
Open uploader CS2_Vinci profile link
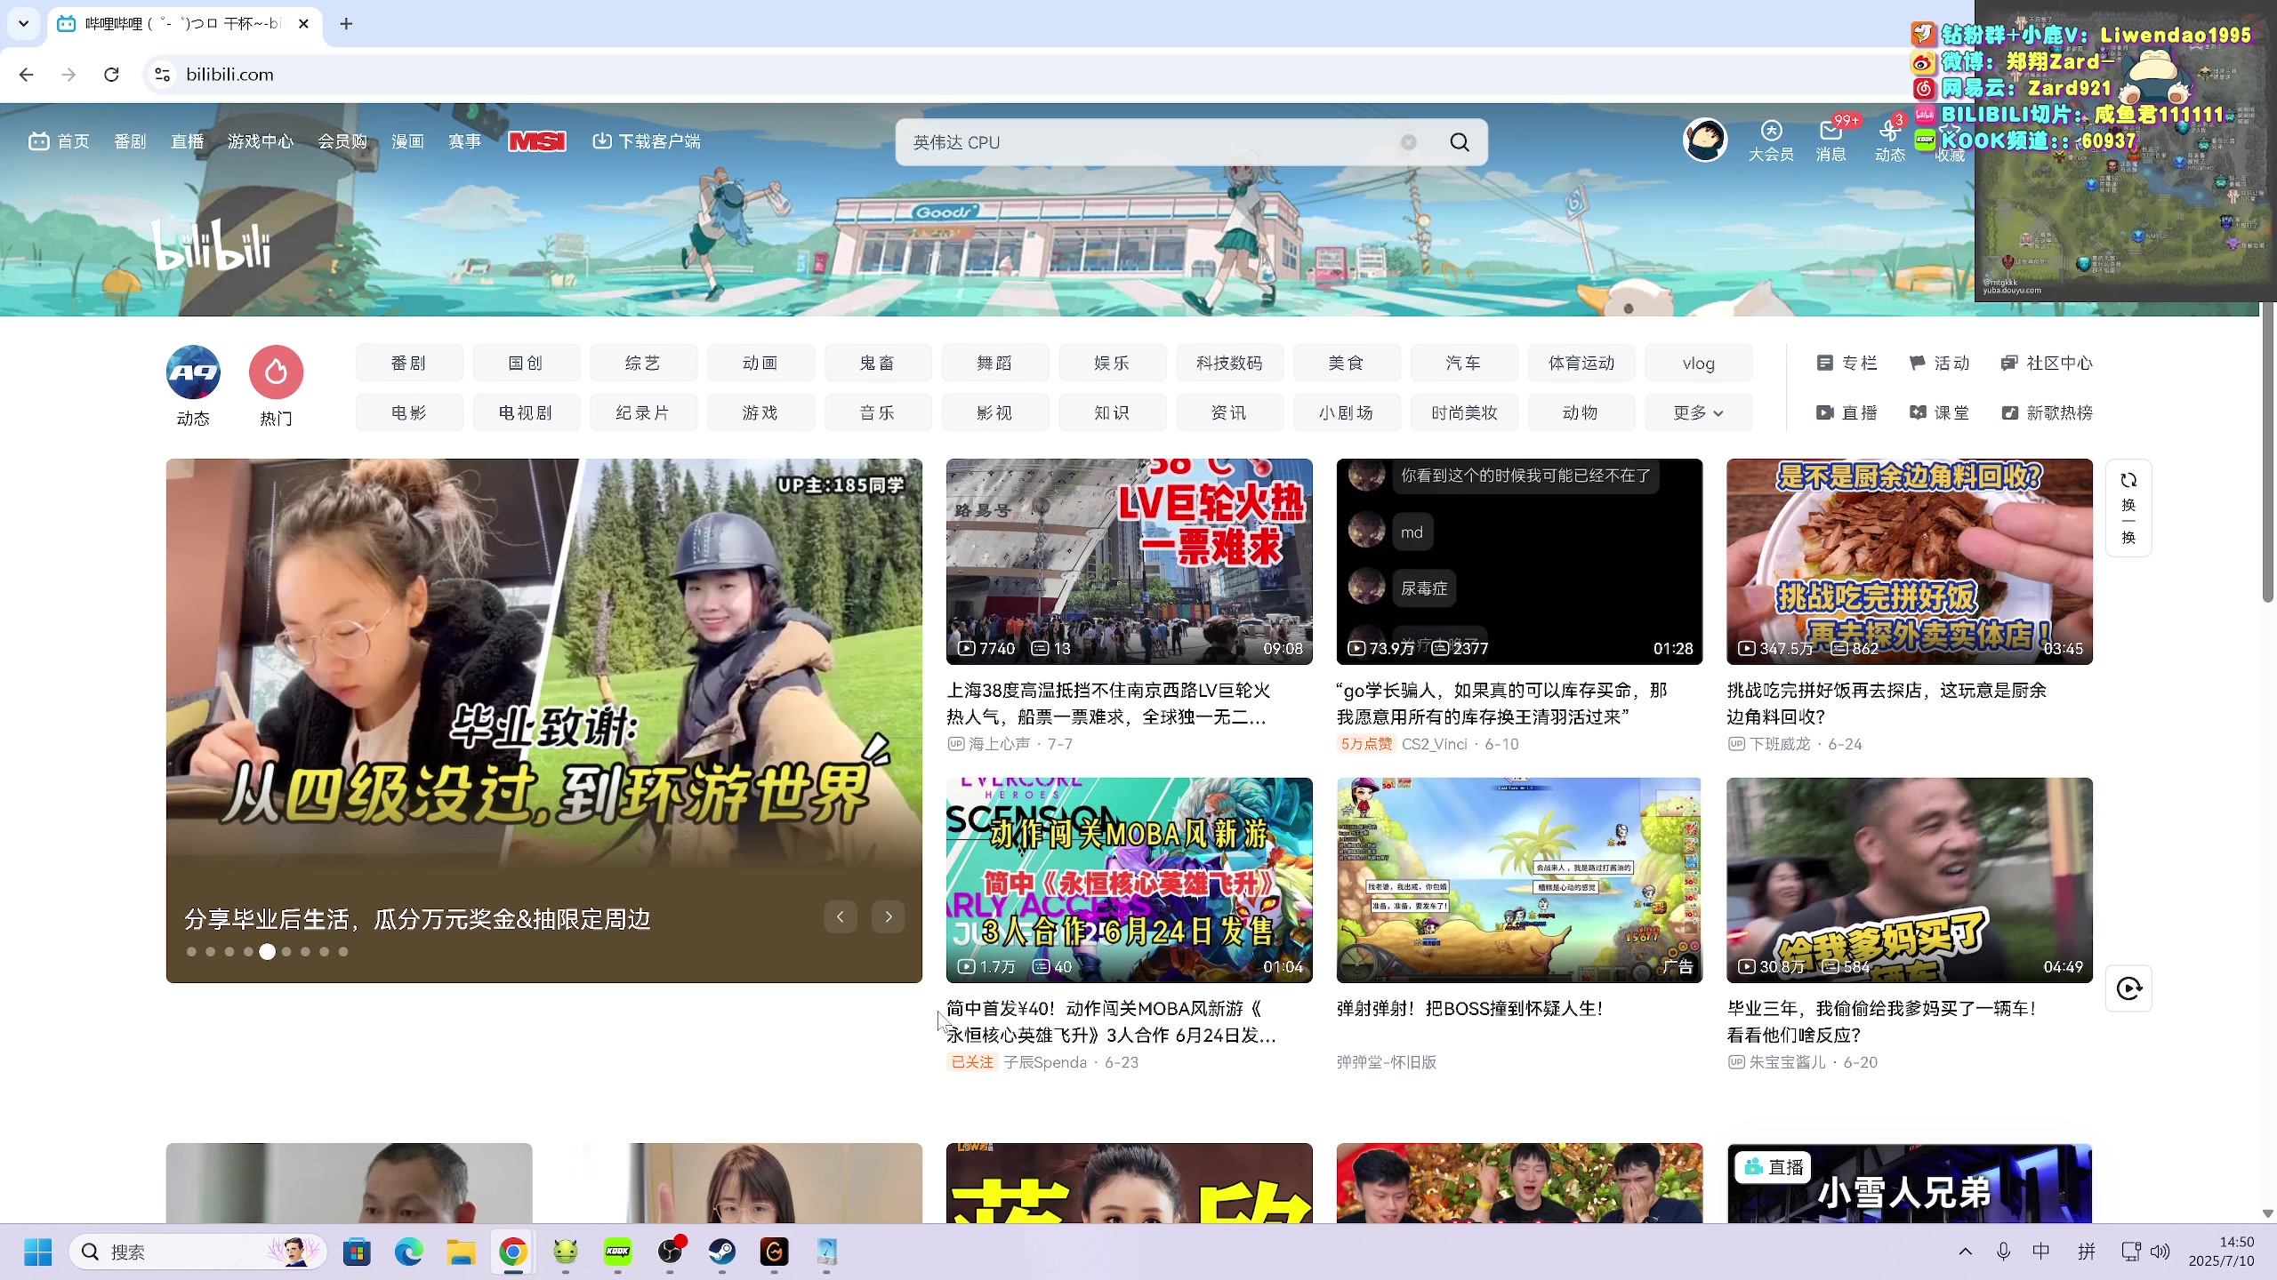(x=1434, y=744)
